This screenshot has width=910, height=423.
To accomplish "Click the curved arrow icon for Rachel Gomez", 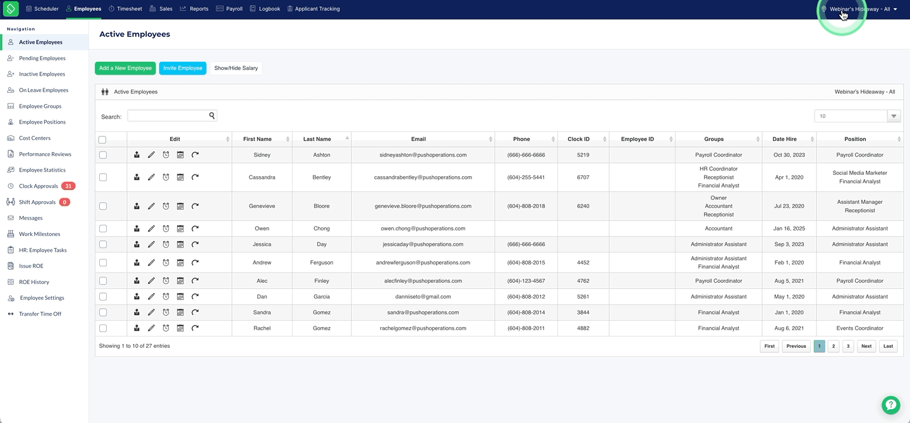I will 195,328.
